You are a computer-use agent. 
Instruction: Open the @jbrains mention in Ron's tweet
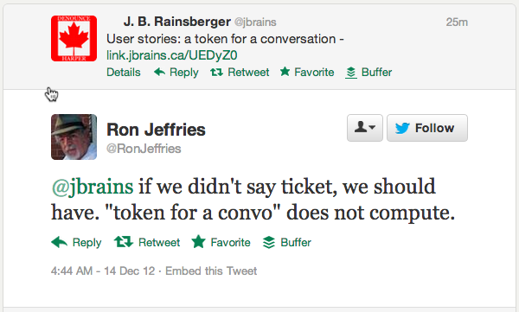93,187
